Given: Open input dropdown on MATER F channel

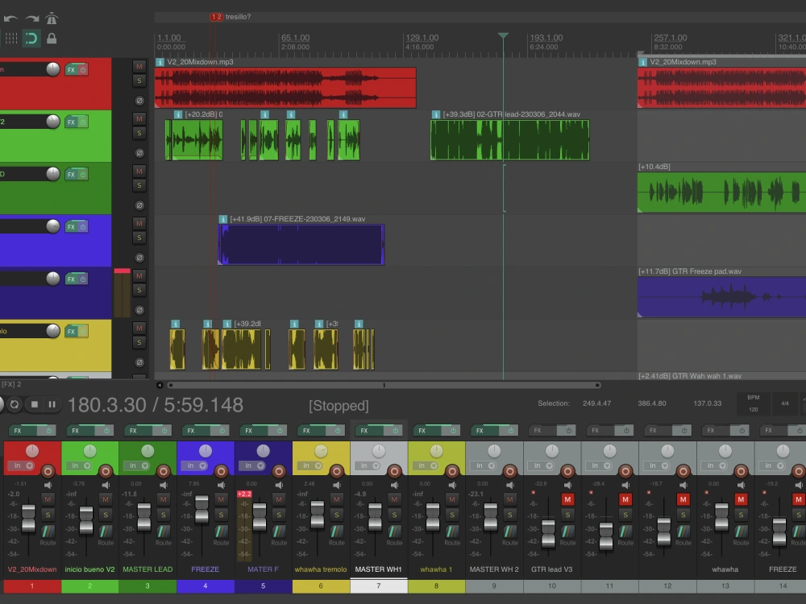Looking at the screenshot, I should pyautogui.click(x=253, y=465).
